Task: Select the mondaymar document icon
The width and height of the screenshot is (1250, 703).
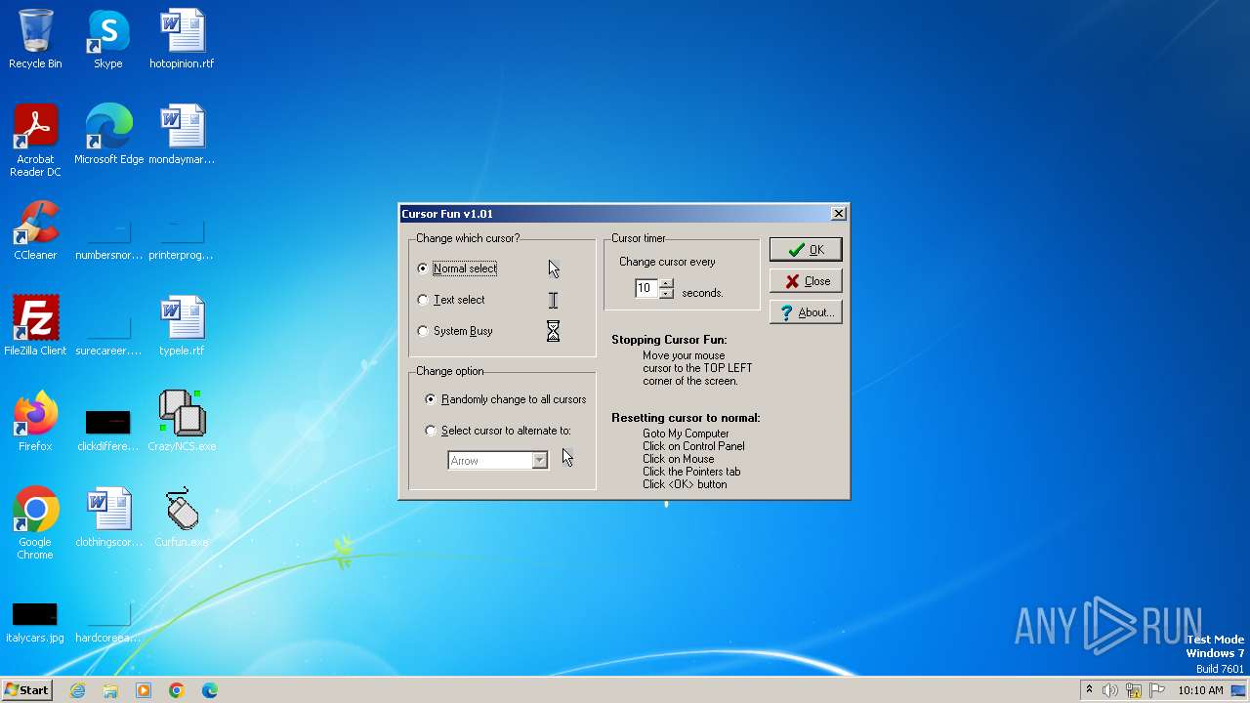Action: 182,135
